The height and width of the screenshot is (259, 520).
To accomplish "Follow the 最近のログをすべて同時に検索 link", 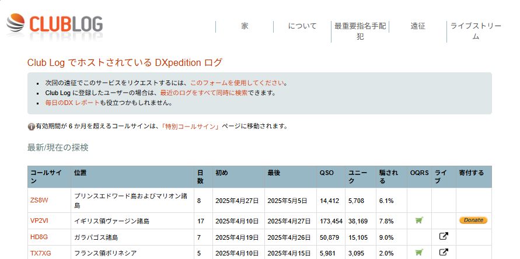I will 204,93.
